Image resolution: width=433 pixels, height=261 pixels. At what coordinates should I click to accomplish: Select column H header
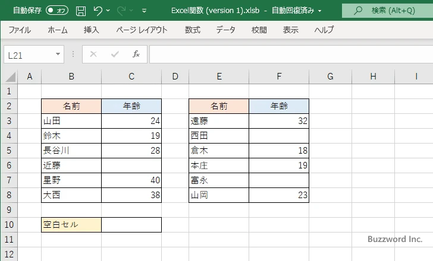(x=374, y=77)
